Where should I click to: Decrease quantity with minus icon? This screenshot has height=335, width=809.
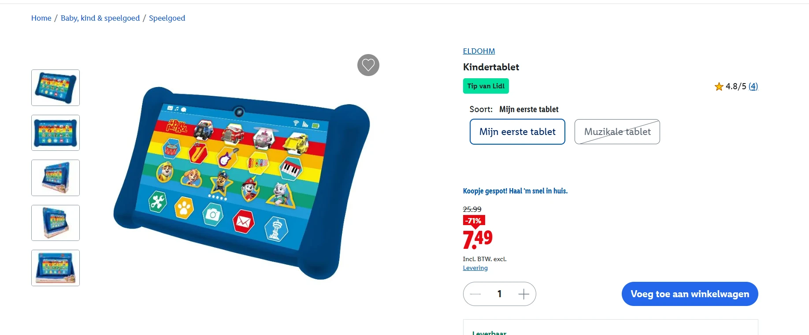pyautogui.click(x=475, y=294)
